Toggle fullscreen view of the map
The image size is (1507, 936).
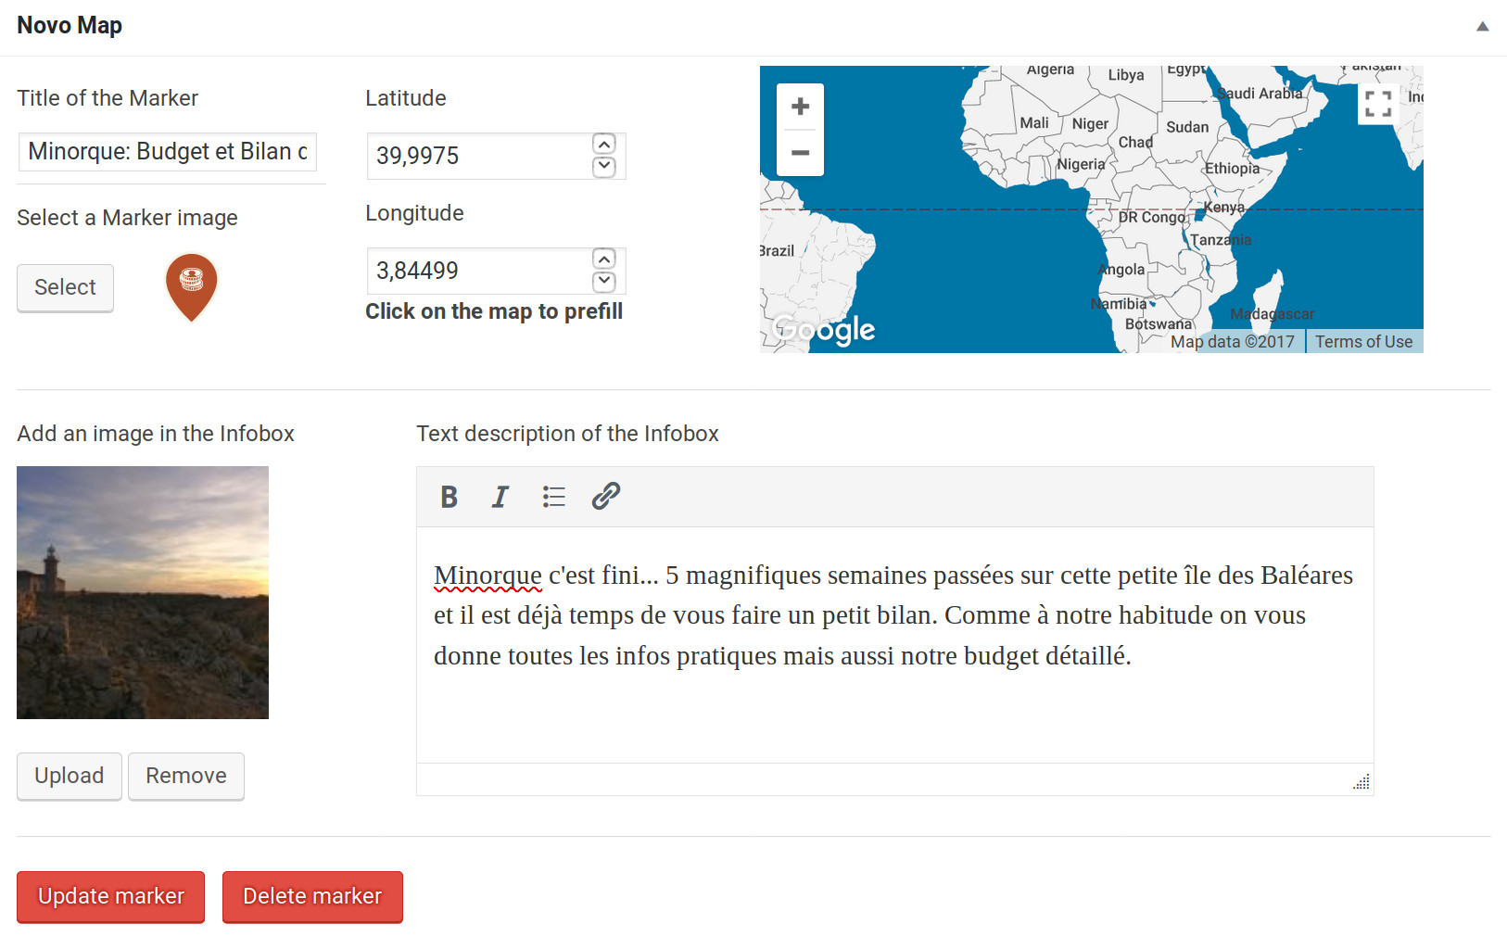(x=1377, y=103)
